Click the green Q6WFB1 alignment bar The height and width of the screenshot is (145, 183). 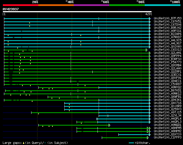[98, 97]
